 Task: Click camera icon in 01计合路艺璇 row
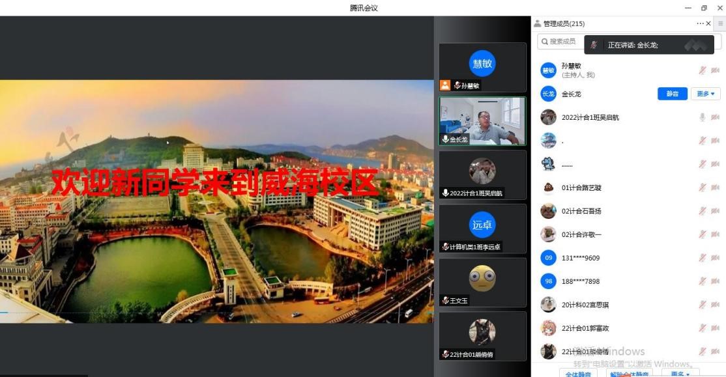click(x=715, y=188)
